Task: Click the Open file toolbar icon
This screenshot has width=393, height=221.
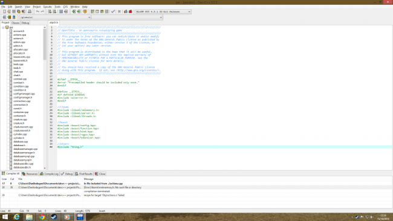Action: (9, 11)
